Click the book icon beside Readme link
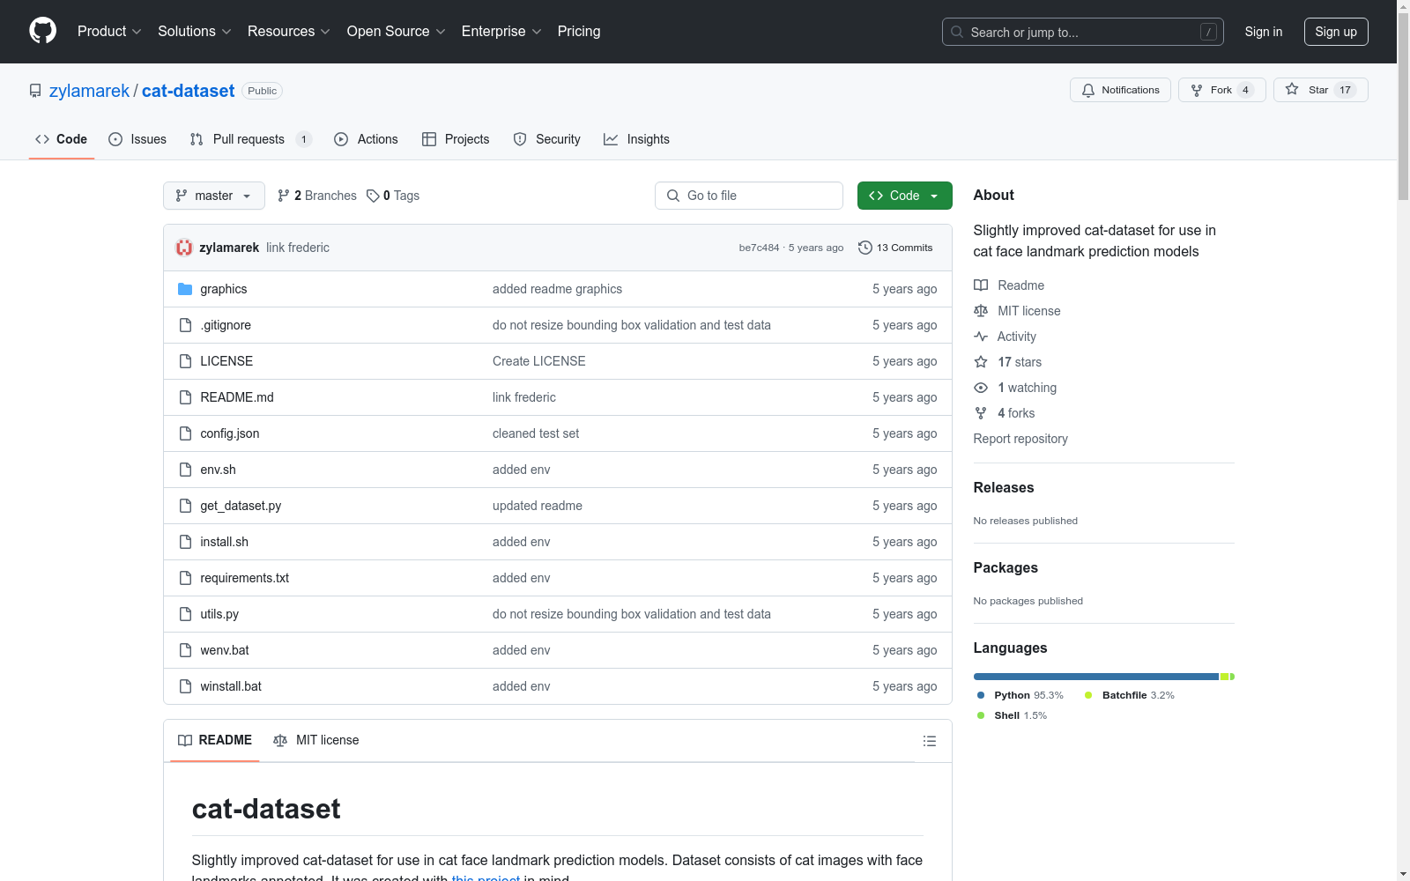Screen dimensions: 1410x881 (981, 285)
